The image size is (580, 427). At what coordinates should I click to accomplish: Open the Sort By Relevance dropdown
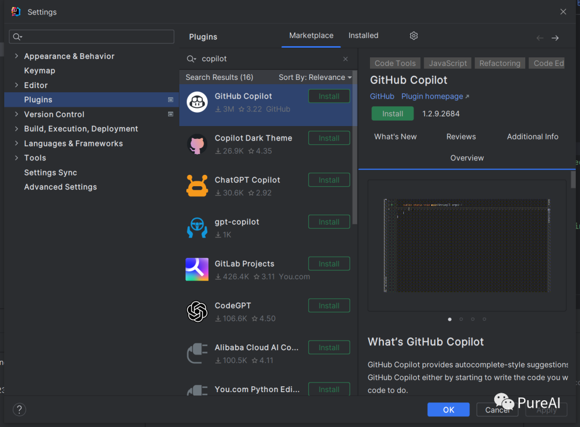[x=316, y=77]
